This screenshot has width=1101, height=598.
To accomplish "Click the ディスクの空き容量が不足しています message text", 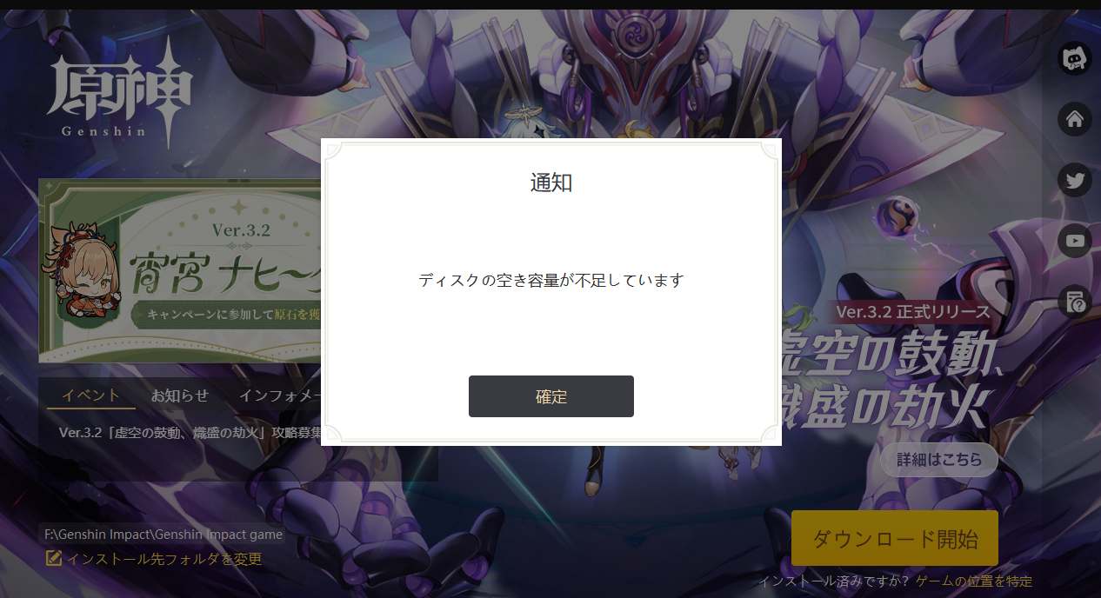I will click(551, 281).
